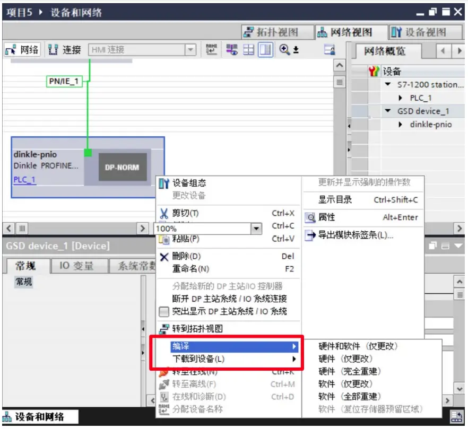Open the zoom 100% dropdown arrow
Viewport: 468px width, 429px height.
[256, 229]
